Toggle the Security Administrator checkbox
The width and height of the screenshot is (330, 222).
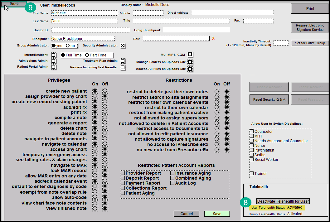pyautogui.click(x=123, y=46)
